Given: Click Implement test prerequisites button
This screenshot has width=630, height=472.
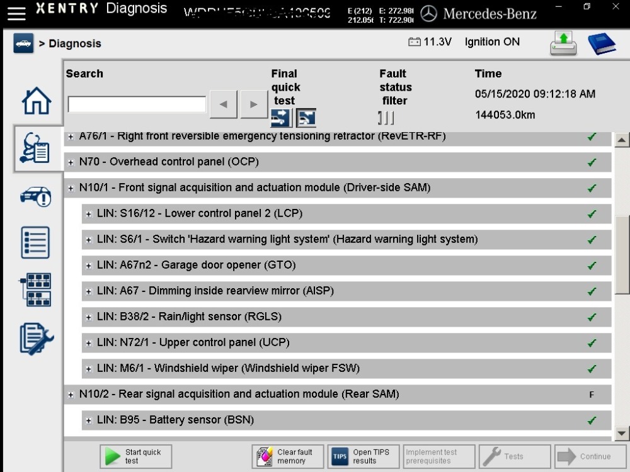Looking at the screenshot, I should click(x=439, y=456).
